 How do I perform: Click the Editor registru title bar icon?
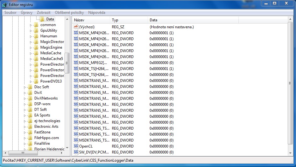(x=5, y=4)
